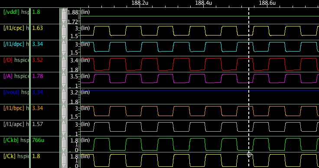Click the down arrow of the /I1/dpc row scrollbar
Image resolution: width=319 pixels, height=168 pixels.
[64, 54]
